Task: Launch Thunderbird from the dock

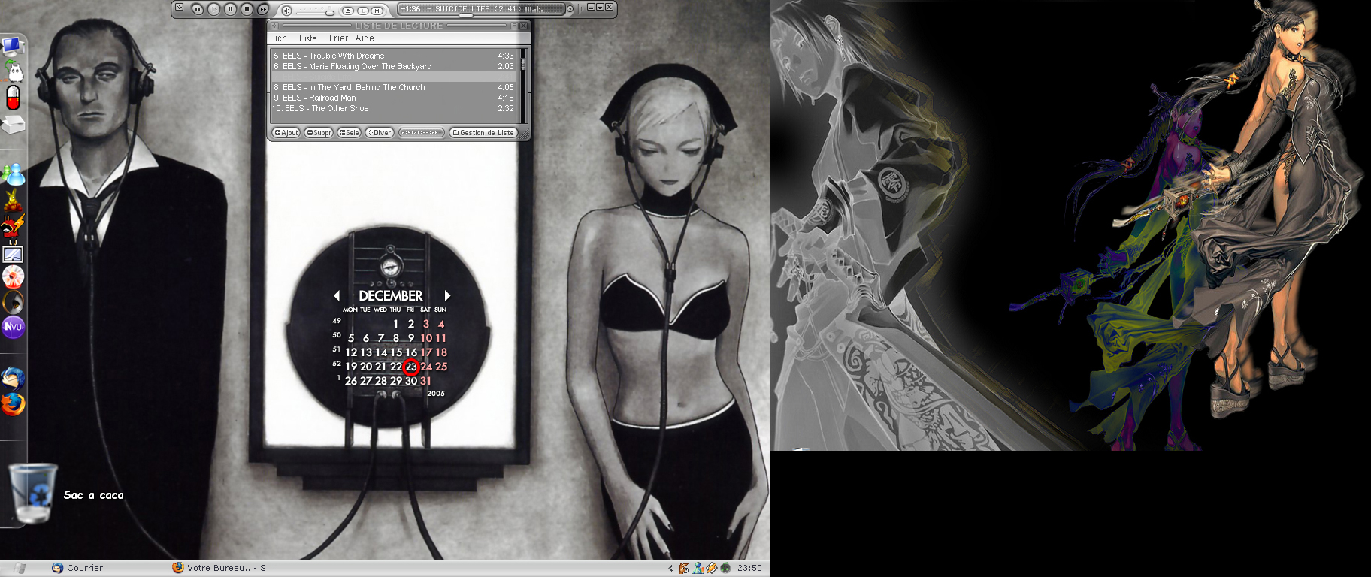Action: click(14, 378)
